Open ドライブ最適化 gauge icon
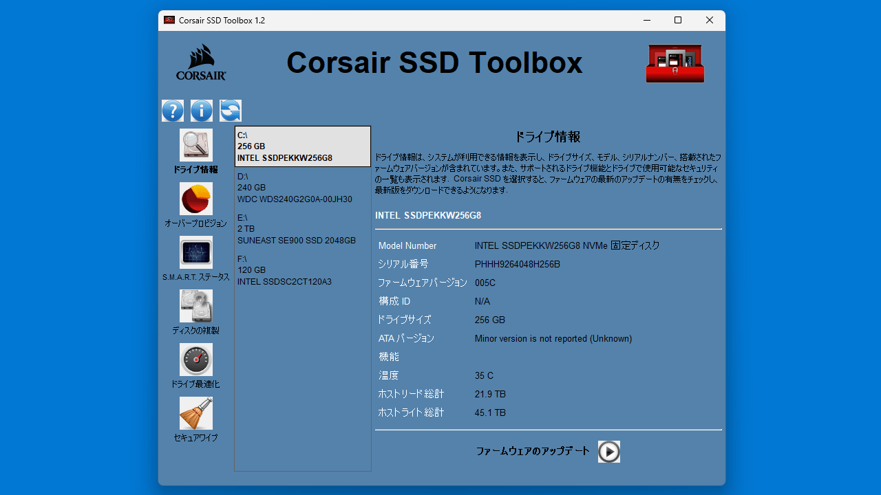Image resolution: width=881 pixels, height=495 pixels. (x=196, y=360)
